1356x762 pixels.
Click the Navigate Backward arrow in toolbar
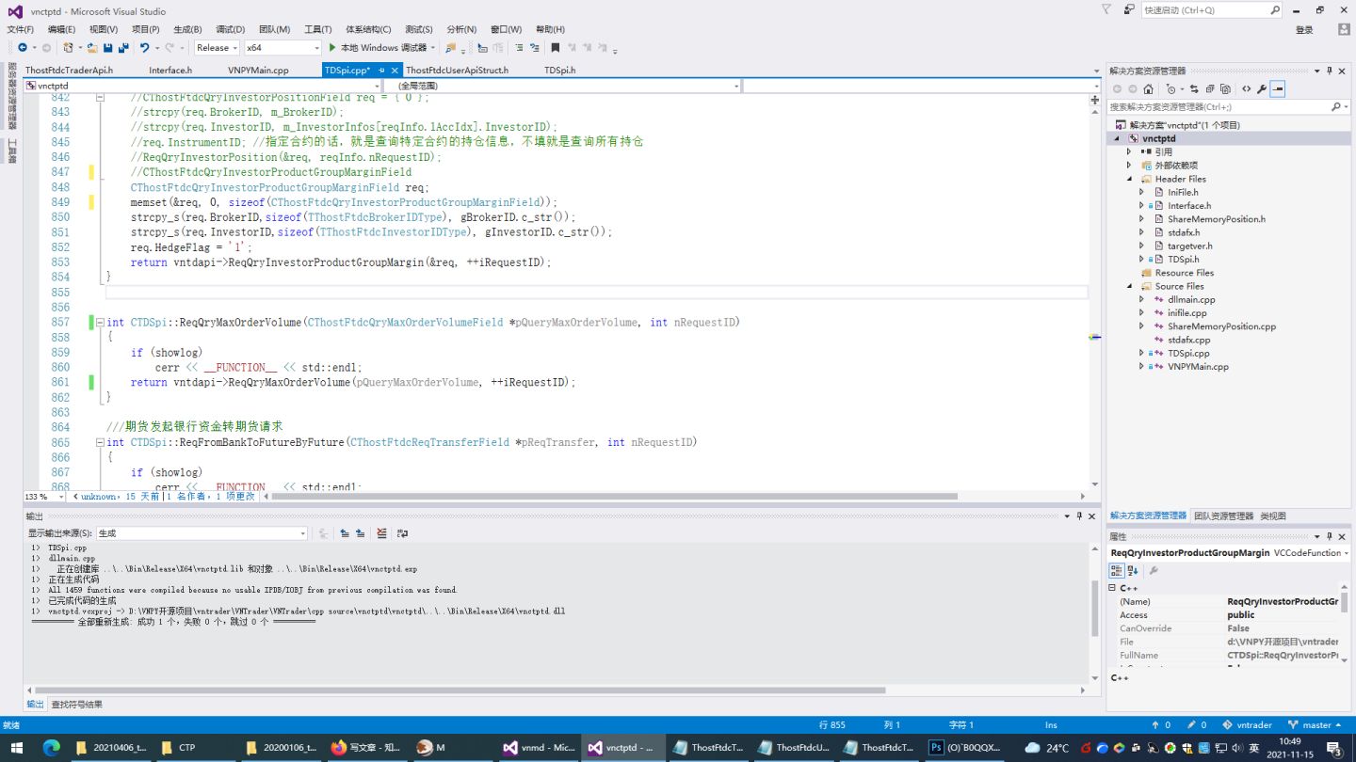(x=23, y=48)
